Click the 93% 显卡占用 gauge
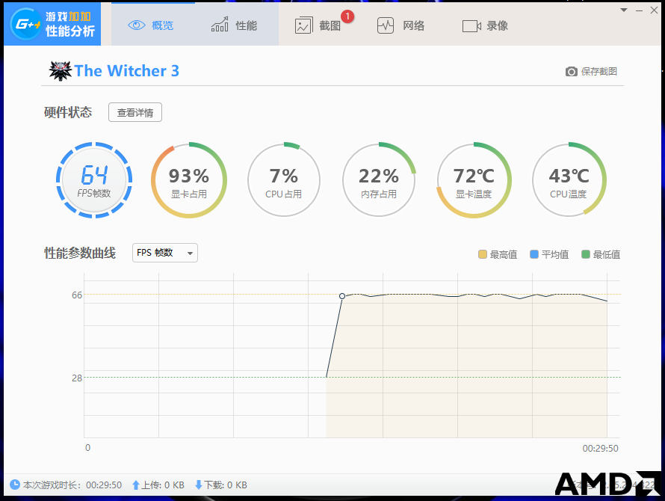The height and width of the screenshot is (501, 665). pos(189,180)
